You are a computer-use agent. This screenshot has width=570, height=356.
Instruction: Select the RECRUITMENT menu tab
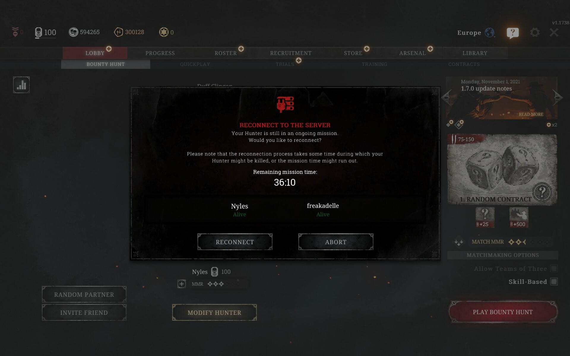(x=291, y=53)
